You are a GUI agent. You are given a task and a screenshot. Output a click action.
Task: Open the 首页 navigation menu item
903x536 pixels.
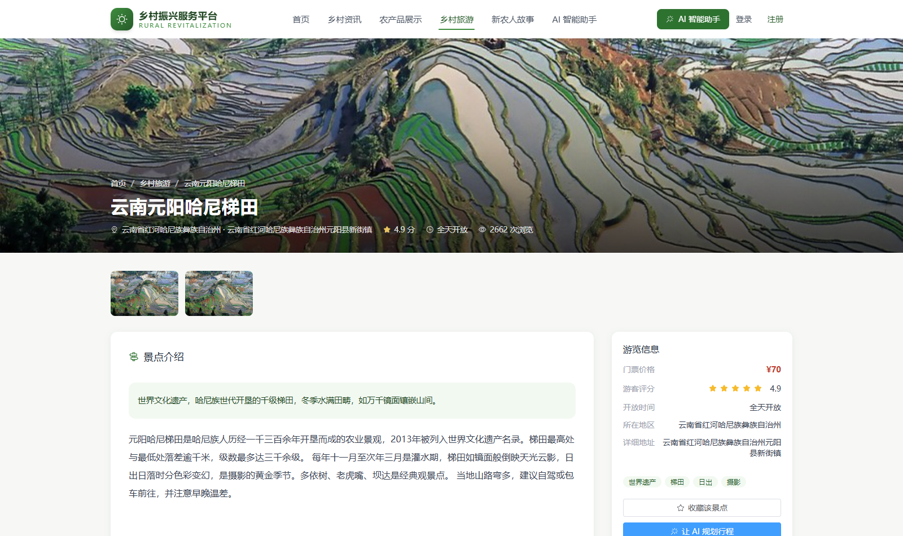coord(301,20)
